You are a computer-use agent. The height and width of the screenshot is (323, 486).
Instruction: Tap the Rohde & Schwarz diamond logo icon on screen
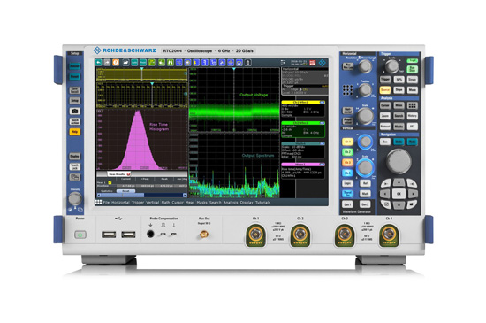[x=323, y=63]
